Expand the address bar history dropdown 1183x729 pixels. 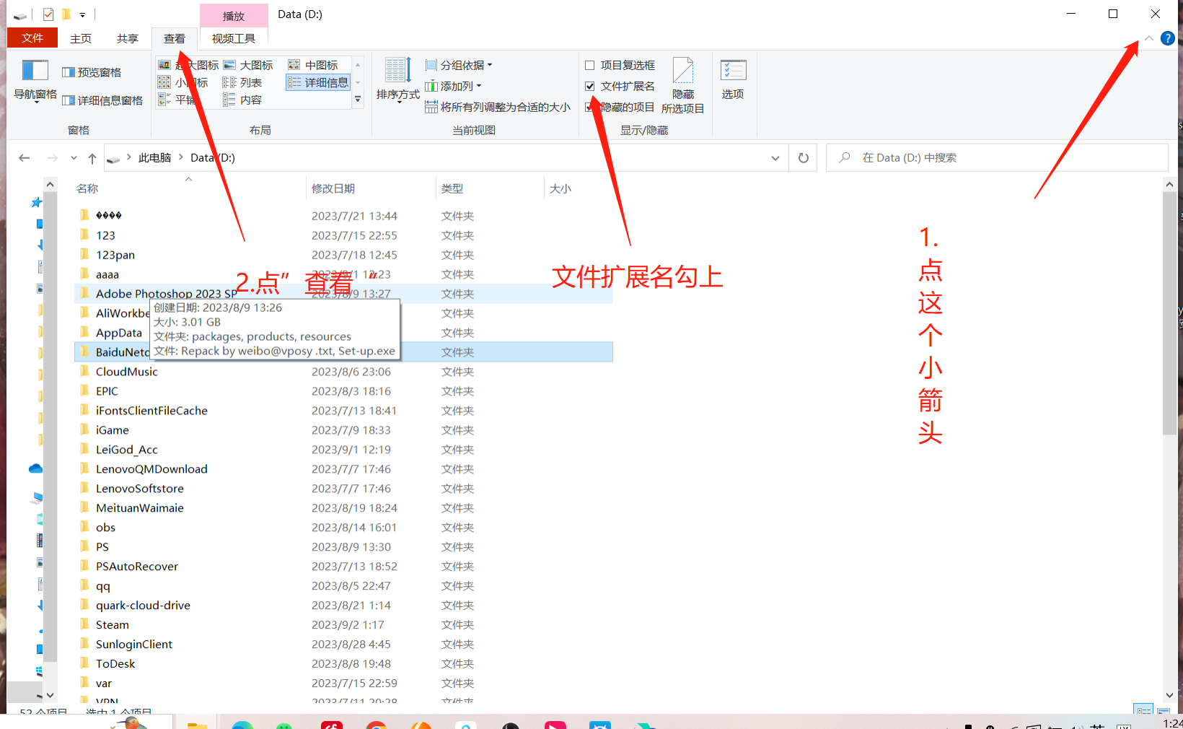click(775, 158)
